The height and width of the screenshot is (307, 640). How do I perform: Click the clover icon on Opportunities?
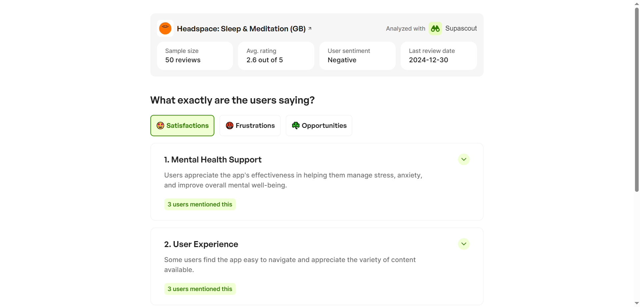(x=296, y=126)
